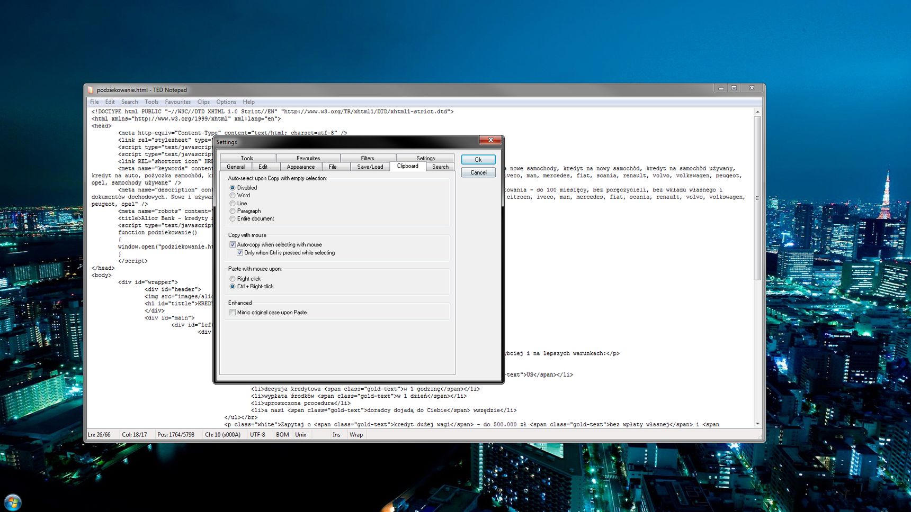This screenshot has width=911, height=512.
Task: Close the TED Notepad window
Action: [752, 88]
